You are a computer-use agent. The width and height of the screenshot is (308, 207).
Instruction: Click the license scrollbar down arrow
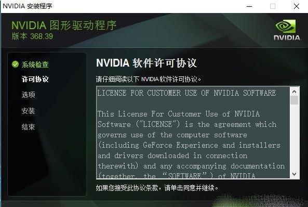coord(294,174)
